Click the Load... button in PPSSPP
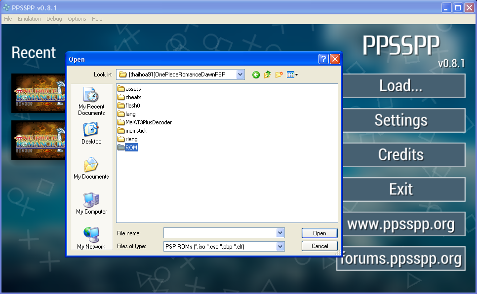This screenshot has height=294, width=477. tap(404, 86)
